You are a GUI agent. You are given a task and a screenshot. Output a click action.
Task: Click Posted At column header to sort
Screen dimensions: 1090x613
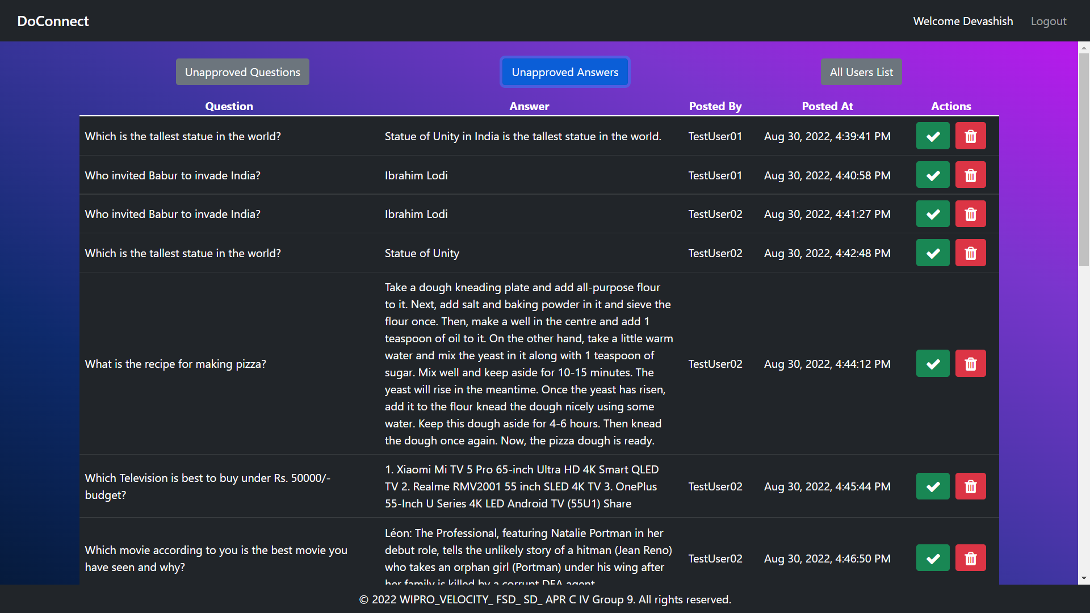tap(826, 106)
